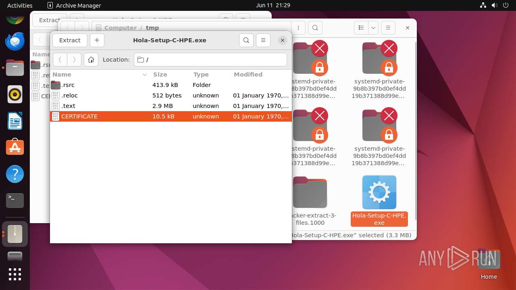Open Home folder desktop icon
Image resolution: width=516 pixels, height=290 pixels.
pos(489,264)
